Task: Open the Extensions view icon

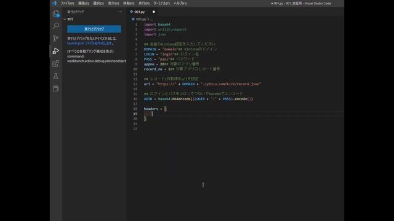Action: point(56,63)
